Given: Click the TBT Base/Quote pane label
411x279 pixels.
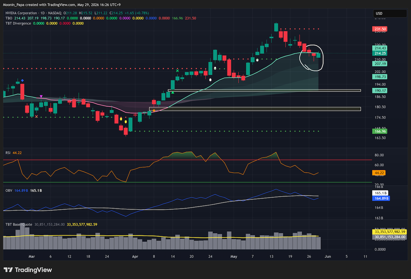Looking at the screenshot, I should (18, 224).
